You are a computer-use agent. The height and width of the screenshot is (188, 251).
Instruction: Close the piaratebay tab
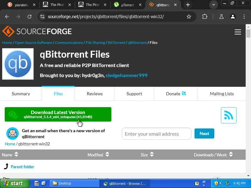(x=34, y=5)
